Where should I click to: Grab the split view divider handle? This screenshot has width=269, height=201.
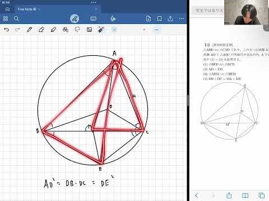coord(188,100)
